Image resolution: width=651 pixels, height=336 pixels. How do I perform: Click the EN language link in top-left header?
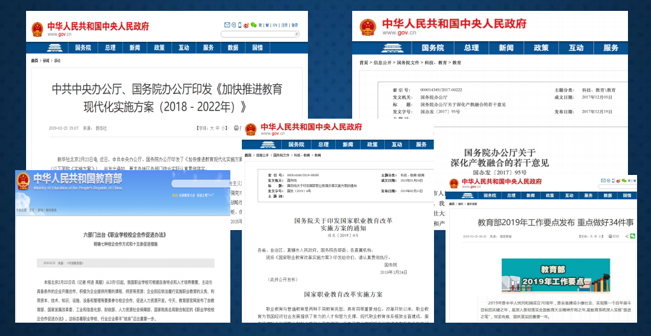pos(275,25)
